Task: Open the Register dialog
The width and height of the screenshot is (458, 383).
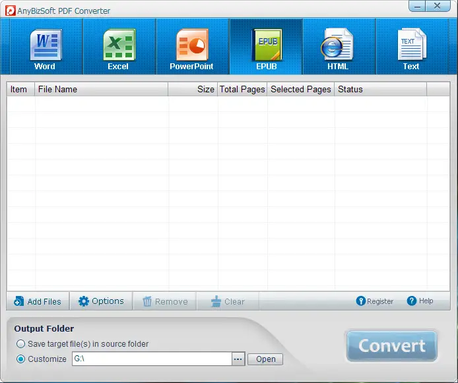Action: point(374,301)
